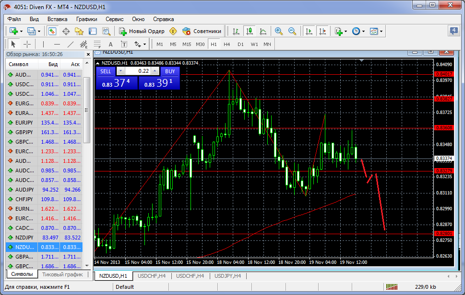Click the Новый Ордер button
The width and height of the screenshot is (465, 295).
pos(142,31)
